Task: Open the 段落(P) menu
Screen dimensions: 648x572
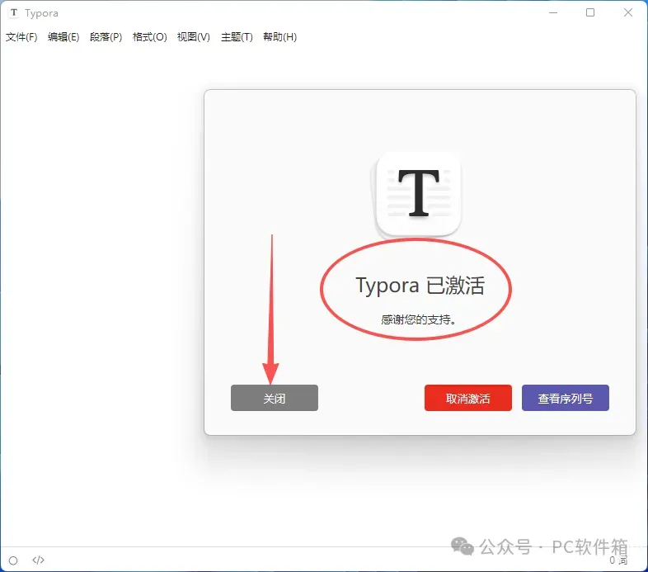Action: point(106,37)
